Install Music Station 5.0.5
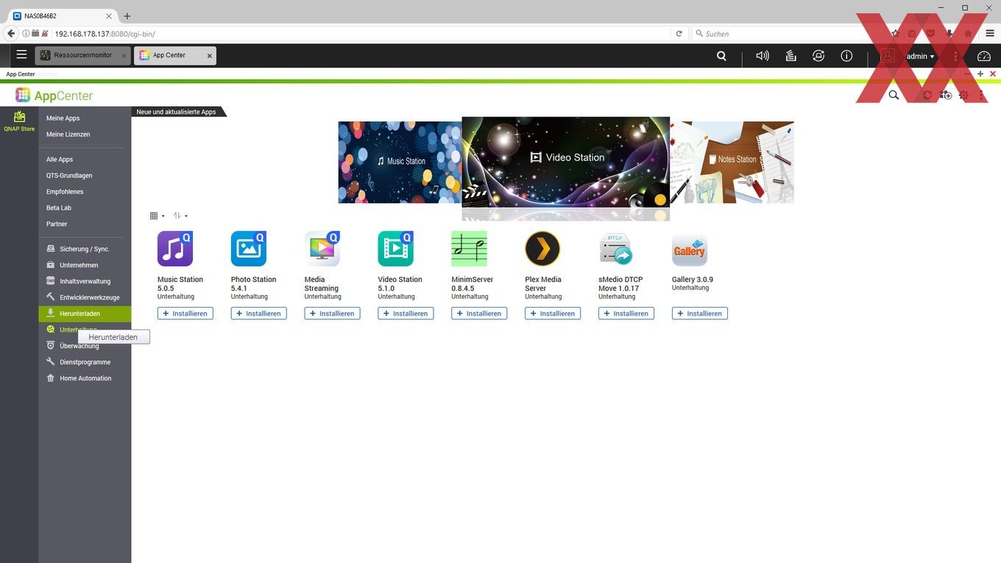 pyautogui.click(x=185, y=314)
